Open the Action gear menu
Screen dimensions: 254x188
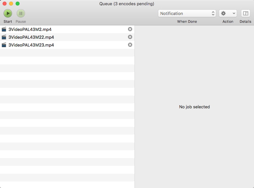(x=228, y=13)
